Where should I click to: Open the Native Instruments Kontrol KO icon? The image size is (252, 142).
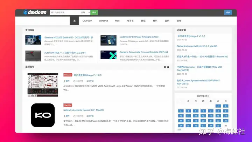[43, 115]
